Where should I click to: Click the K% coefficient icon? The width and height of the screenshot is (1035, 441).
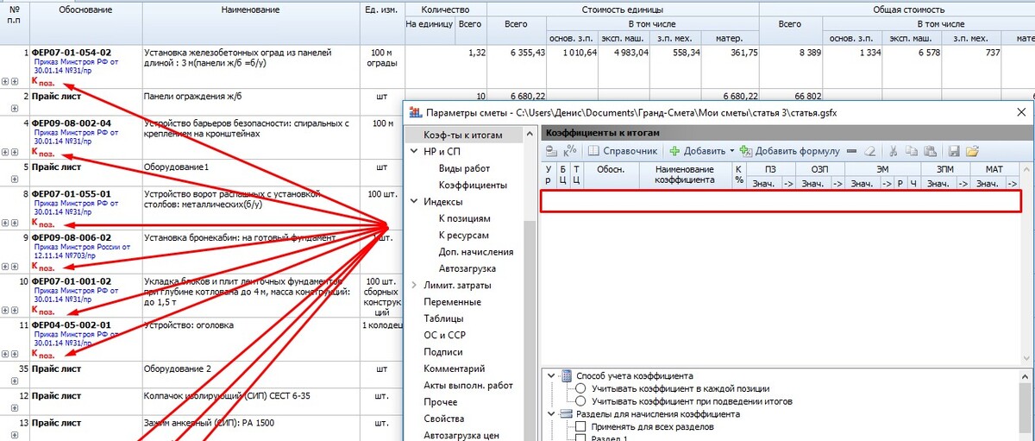pyautogui.click(x=569, y=151)
